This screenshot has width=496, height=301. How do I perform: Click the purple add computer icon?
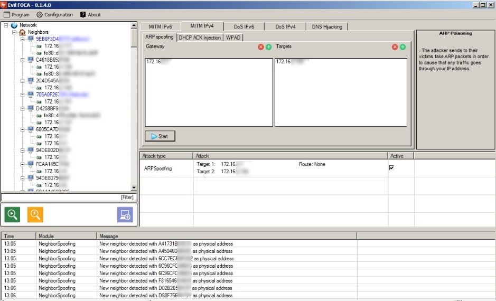point(125,215)
